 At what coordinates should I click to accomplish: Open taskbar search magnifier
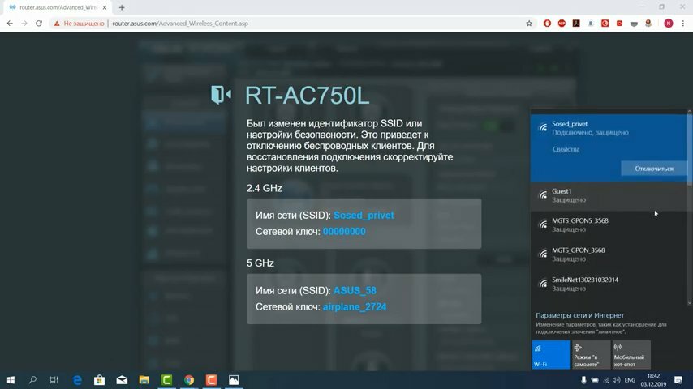(x=32, y=380)
